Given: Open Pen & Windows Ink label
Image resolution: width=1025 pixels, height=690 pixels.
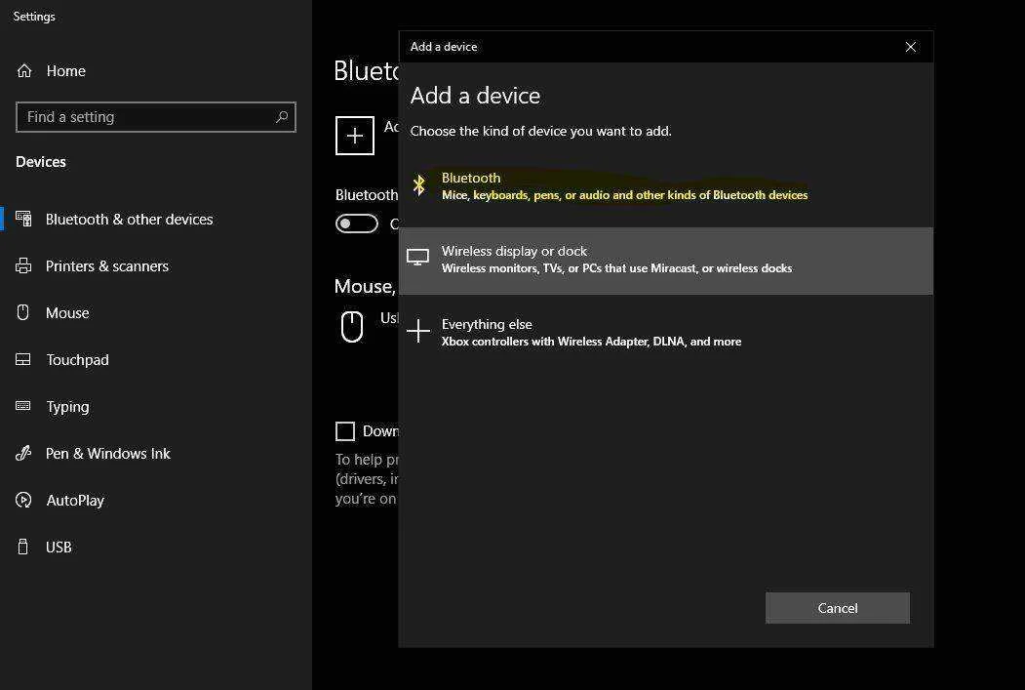Looking at the screenshot, I should 108,453.
